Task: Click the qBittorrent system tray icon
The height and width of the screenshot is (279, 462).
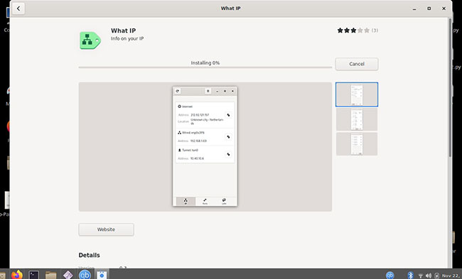Action: point(390,275)
